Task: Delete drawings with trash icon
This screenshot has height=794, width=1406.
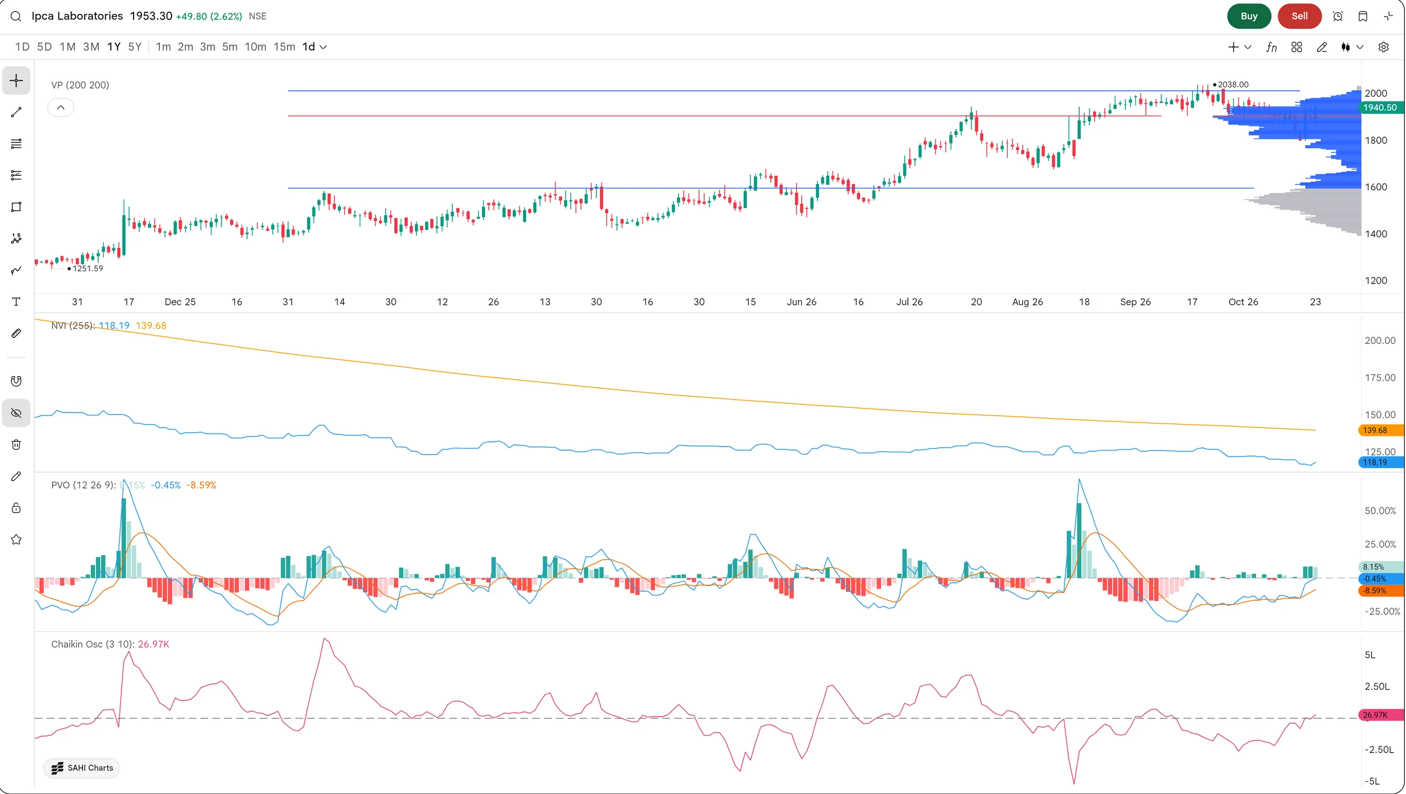Action: pos(16,445)
